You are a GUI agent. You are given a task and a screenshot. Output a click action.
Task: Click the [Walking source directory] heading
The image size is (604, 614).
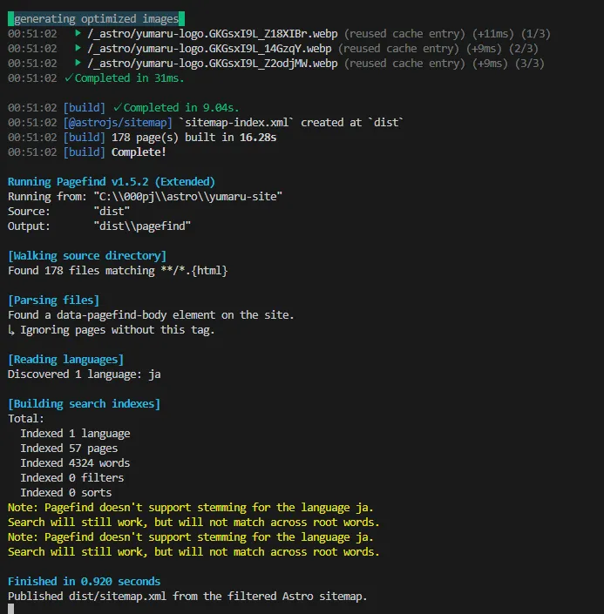pos(87,256)
